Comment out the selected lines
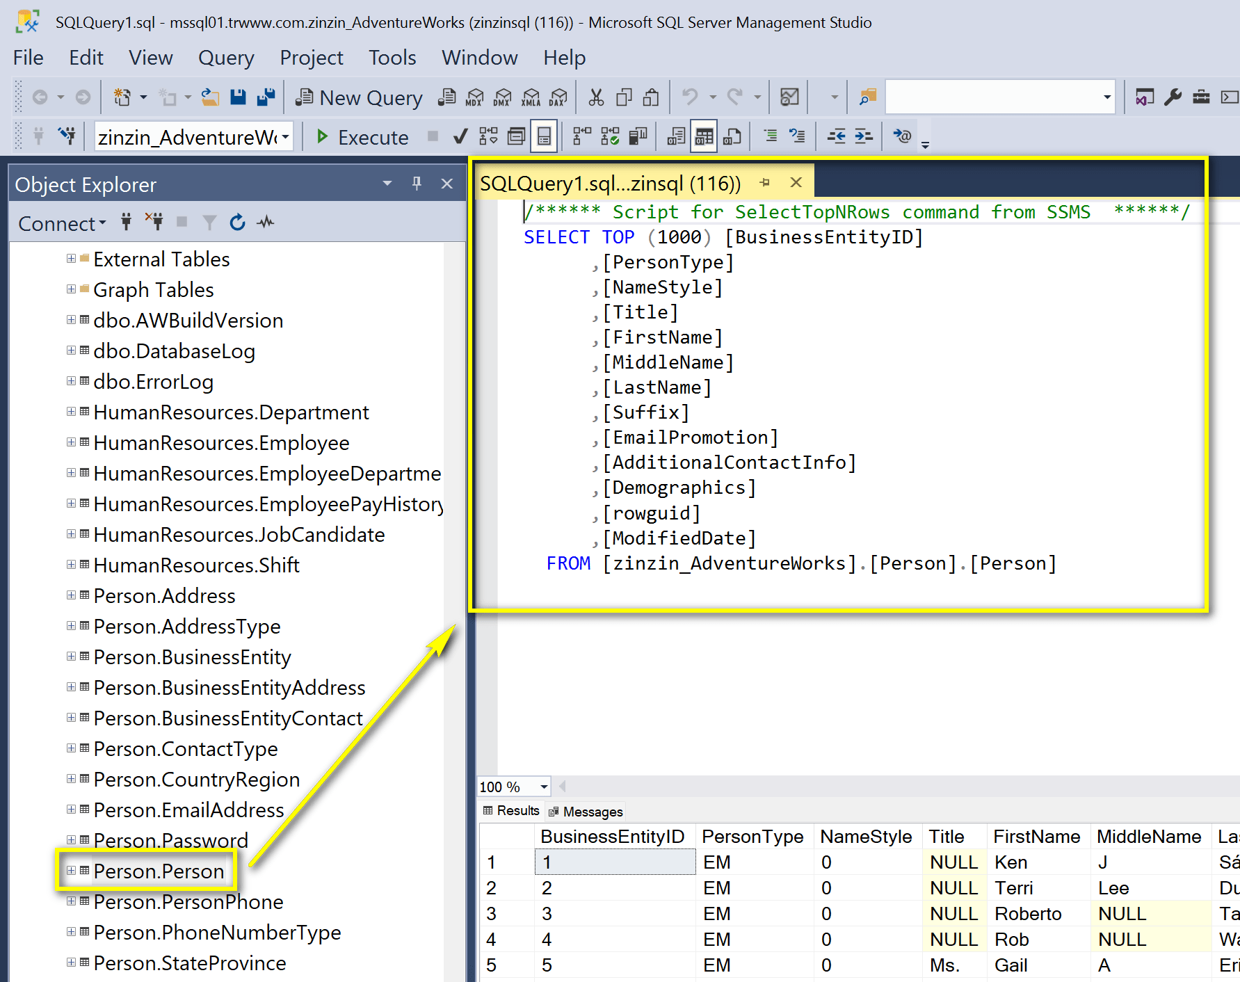Screen dimensions: 1240x982 pos(771,136)
